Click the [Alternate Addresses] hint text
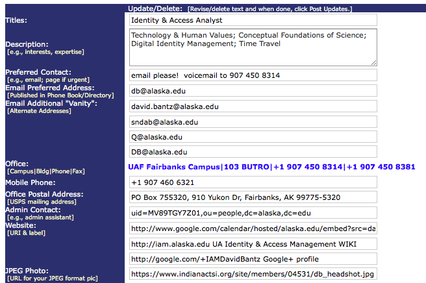The image size is (426, 283). pos(39,111)
